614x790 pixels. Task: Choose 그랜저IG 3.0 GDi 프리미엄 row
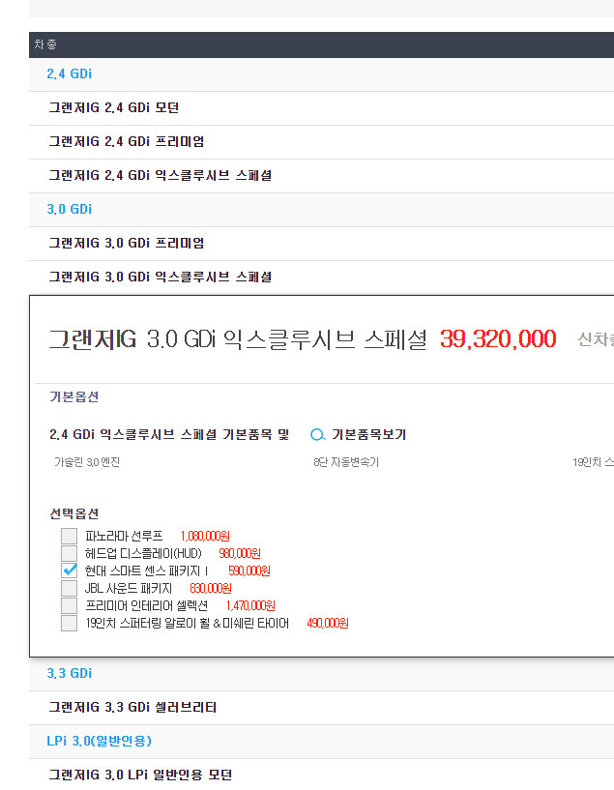pyautogui.click(x=321, y=244)
